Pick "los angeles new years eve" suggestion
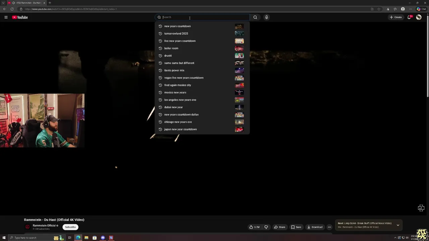Image resolution: width=429 pixels, height=241 pixels. click(x=202, y=100)
